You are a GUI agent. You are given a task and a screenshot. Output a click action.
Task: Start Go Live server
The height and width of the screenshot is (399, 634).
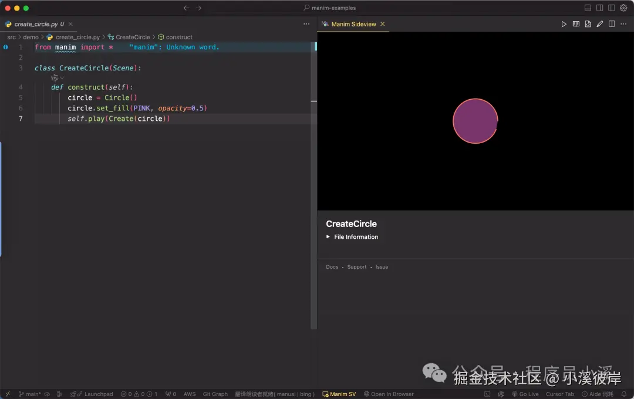point(525,394)
